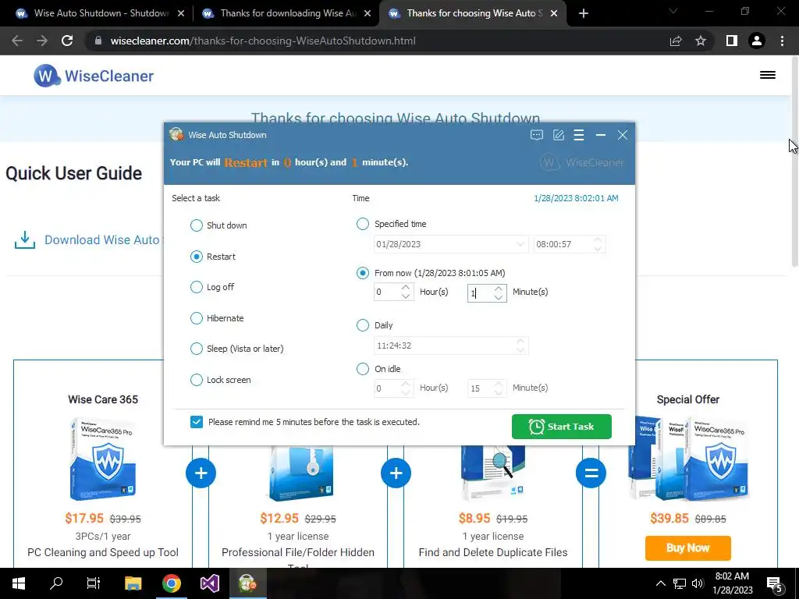Click the Download Wise Auto link

102,240
